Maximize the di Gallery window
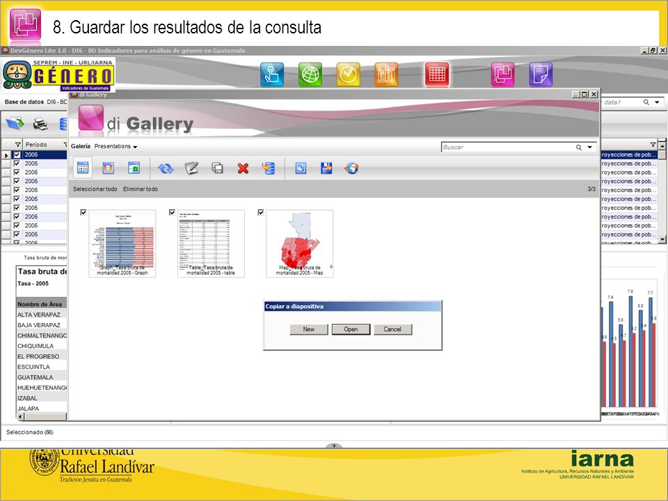The width and height of the screenshot is (668, 501). [584, 94]
